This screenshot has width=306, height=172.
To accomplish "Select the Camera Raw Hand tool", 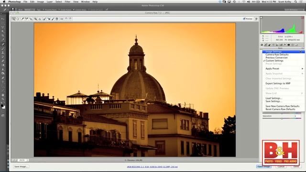I will [x=18, y=19].
